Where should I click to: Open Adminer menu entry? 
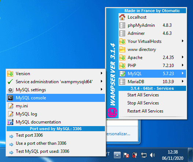[152, 33]
